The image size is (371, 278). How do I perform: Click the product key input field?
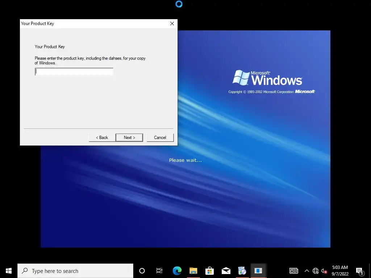pyautogui.click(x=74, y=72)
